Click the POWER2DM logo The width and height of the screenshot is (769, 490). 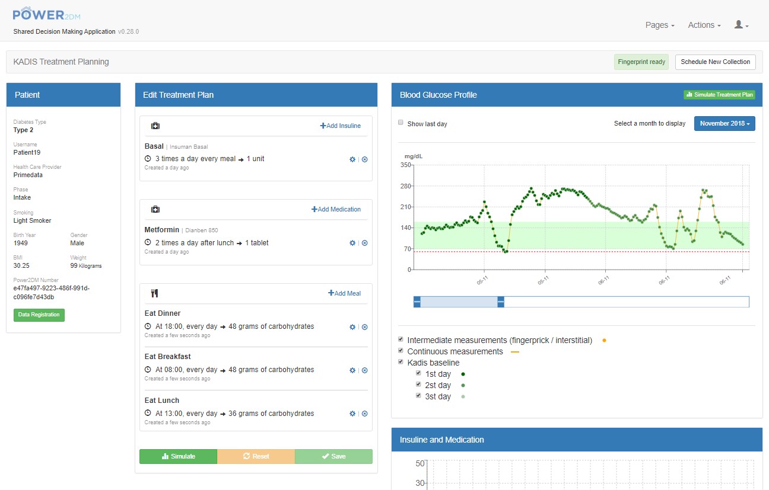[46, 13]
